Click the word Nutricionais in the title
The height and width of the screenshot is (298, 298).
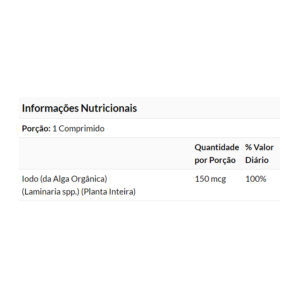(x=109, y=108)
